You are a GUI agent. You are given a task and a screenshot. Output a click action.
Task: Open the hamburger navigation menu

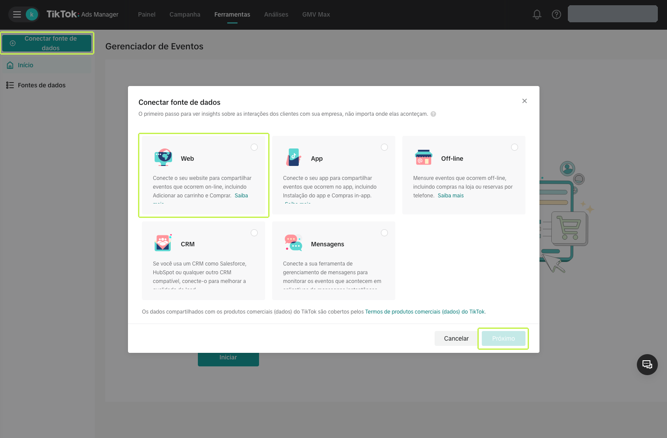point(17,14)
